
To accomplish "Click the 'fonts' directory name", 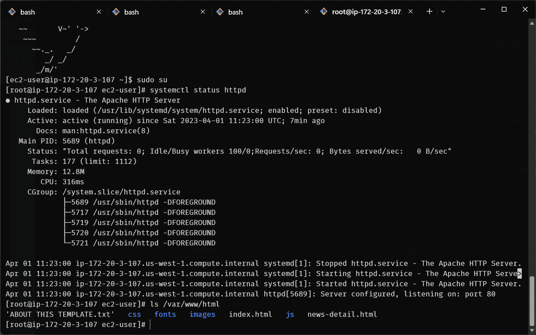I will pyautogui.click(x=165, y=315).
